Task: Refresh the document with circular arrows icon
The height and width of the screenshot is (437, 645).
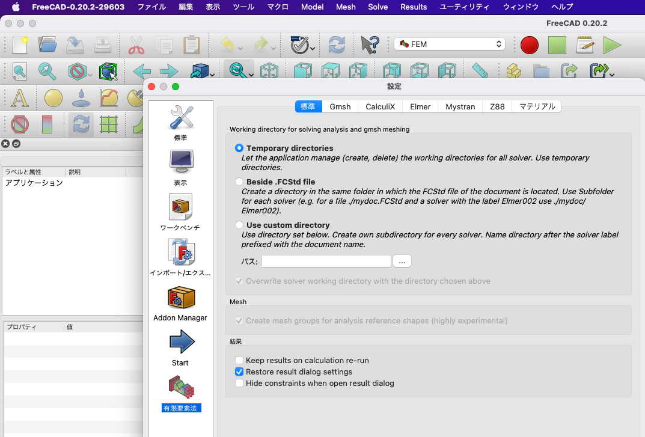Action: click(337, 44)
